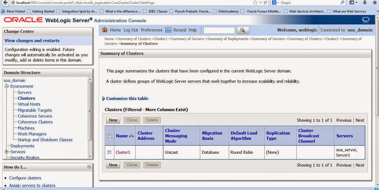Open Preferences from the console menu bar
The width and height of the screenshot is (379, 190).
pyautogui.click(x=152, y=30)
